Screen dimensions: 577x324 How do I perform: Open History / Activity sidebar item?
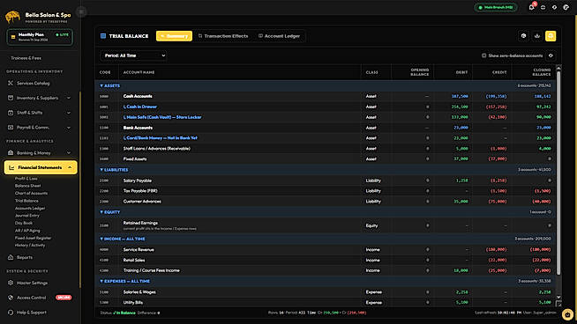point(30,245)
